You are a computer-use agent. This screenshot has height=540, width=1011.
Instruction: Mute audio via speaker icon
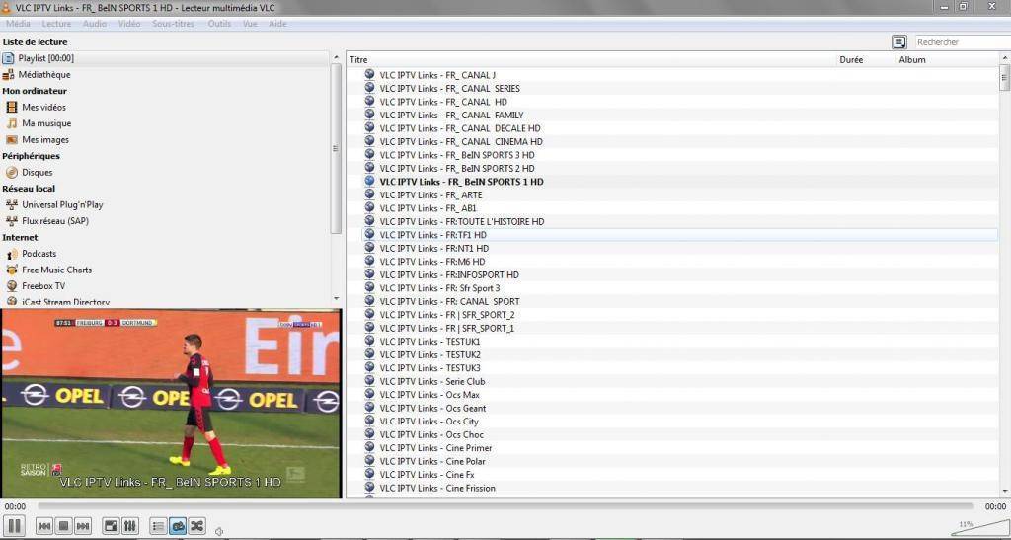[219, 531]
